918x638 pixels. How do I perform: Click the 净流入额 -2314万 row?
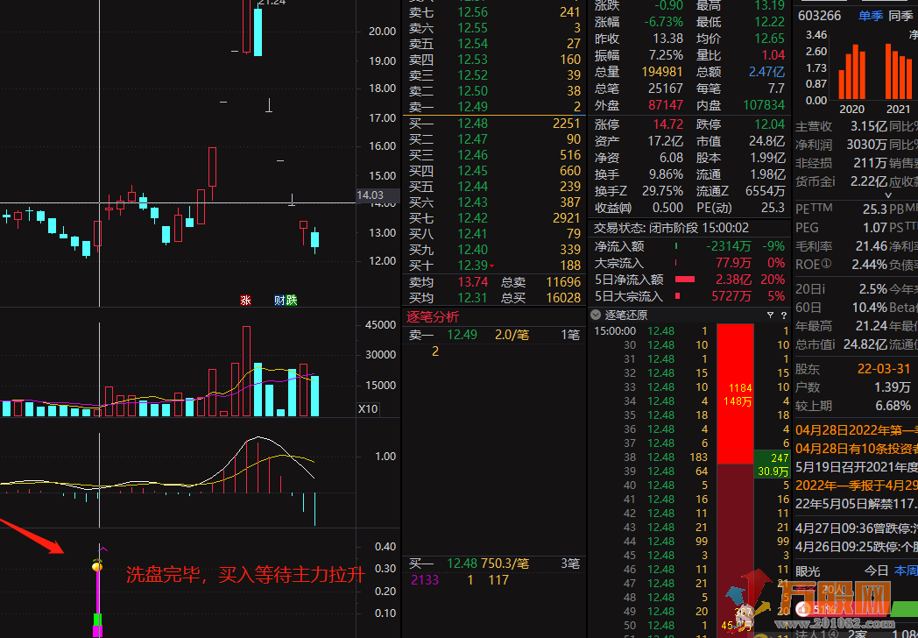(x=689, y=246)
